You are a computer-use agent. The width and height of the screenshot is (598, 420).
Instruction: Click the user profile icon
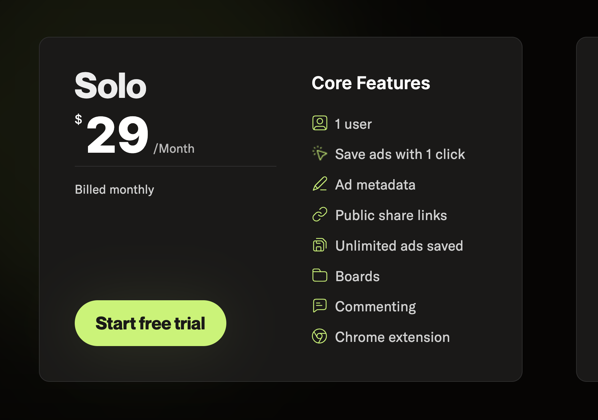[x=320, y=123]
